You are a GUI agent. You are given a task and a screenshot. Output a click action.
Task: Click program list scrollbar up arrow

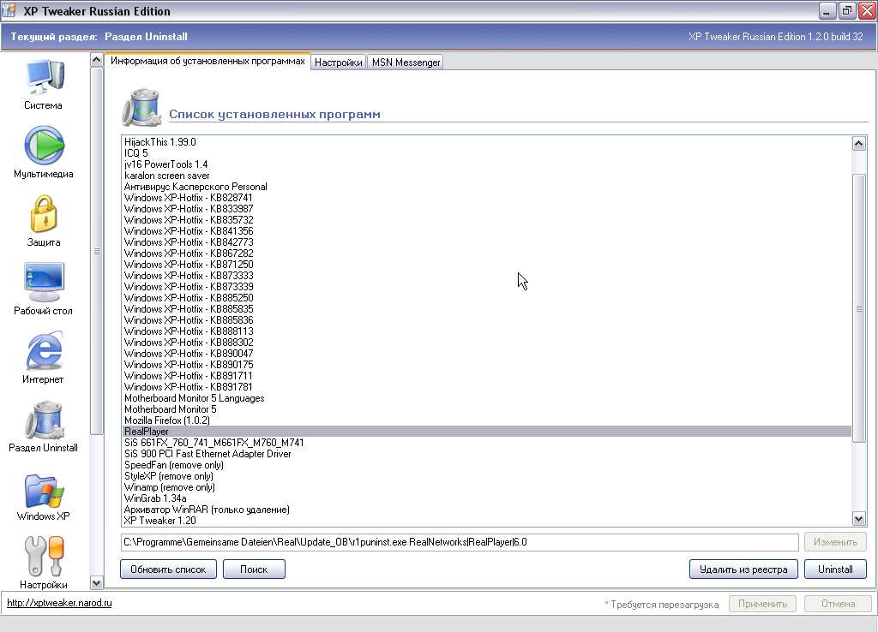(x=858, y=144)
